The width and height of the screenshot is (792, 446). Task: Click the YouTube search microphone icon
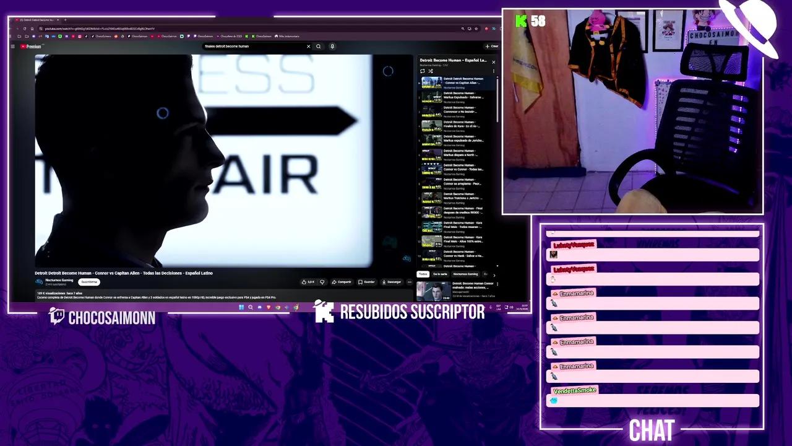click(x=332, y=46)
